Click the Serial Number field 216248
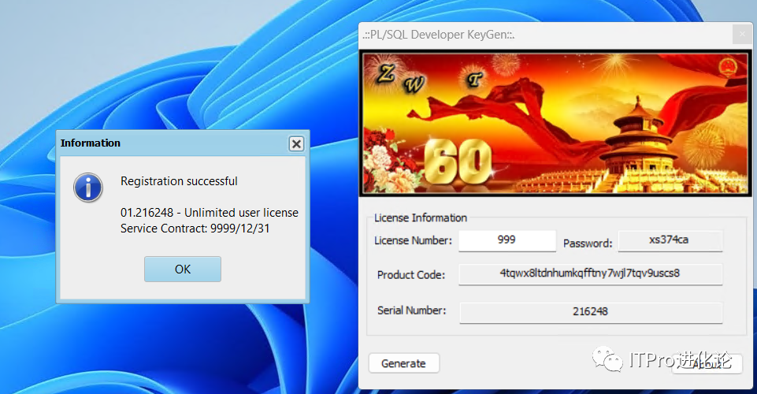This screenshot has height=394, width=757. tap(591, 312)
